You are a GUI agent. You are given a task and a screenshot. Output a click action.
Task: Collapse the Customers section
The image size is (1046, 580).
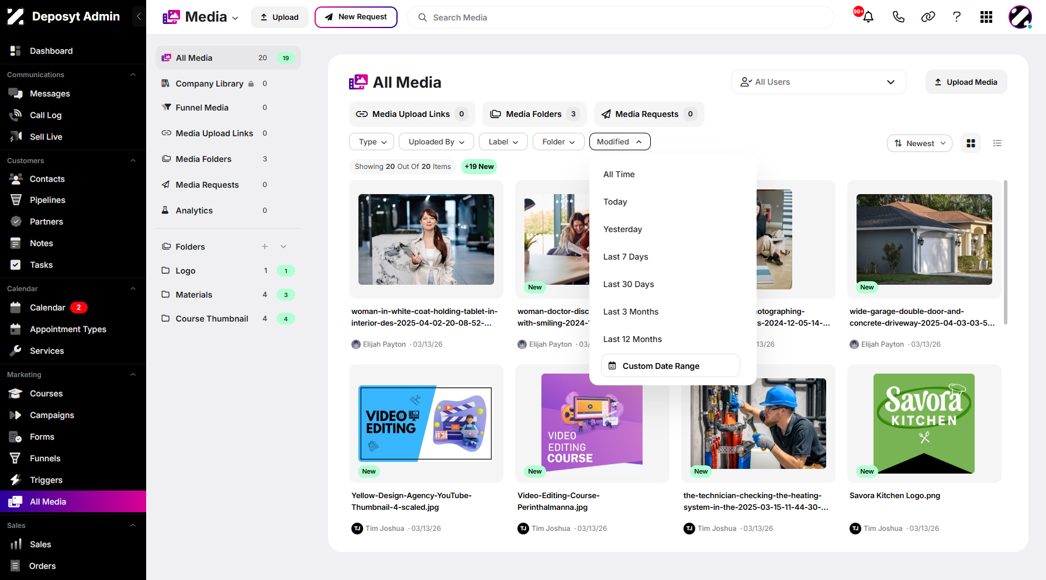[133, 161]
